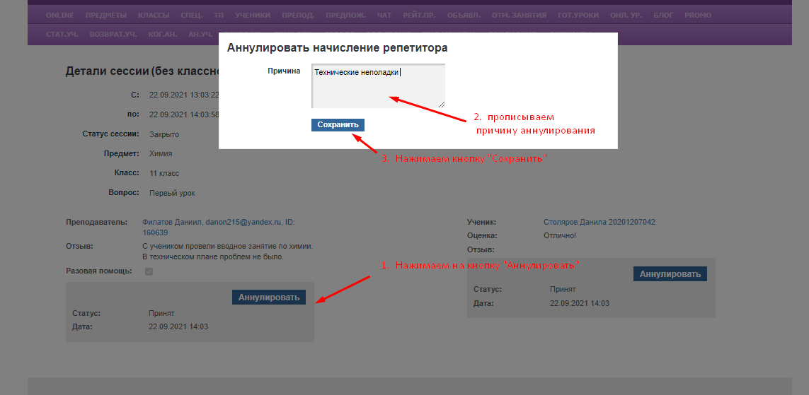Go to the ОНЛ. УР. menu item
Image resolution: width=809 pixels, height=395 pixels.
coord(626,16)
